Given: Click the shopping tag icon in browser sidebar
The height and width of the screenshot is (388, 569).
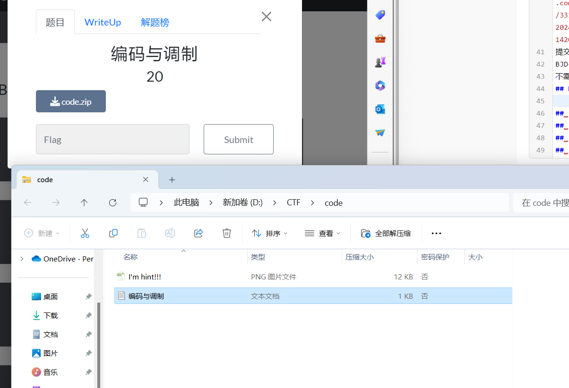Looking at the screenshot, I should 380,15.
